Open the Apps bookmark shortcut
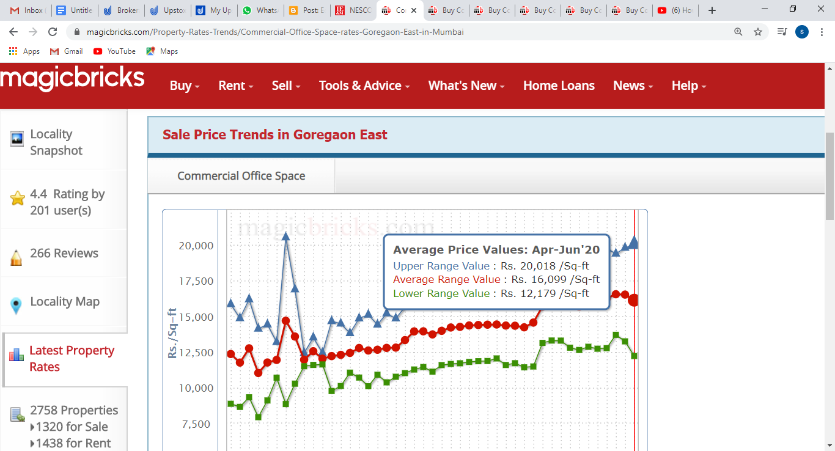The image size is (835, 451). click(24, 51)
